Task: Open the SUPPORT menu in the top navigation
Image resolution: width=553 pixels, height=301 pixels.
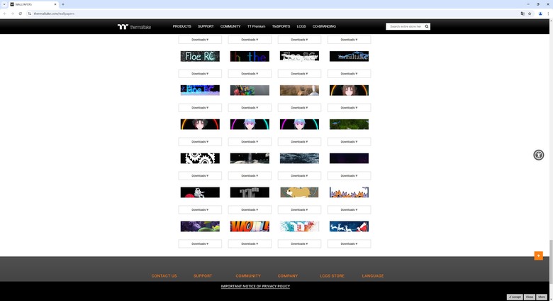Action: [x=206, y=26]
